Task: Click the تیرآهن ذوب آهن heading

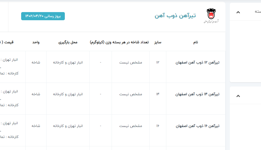Action: click(x=175, y=16)
